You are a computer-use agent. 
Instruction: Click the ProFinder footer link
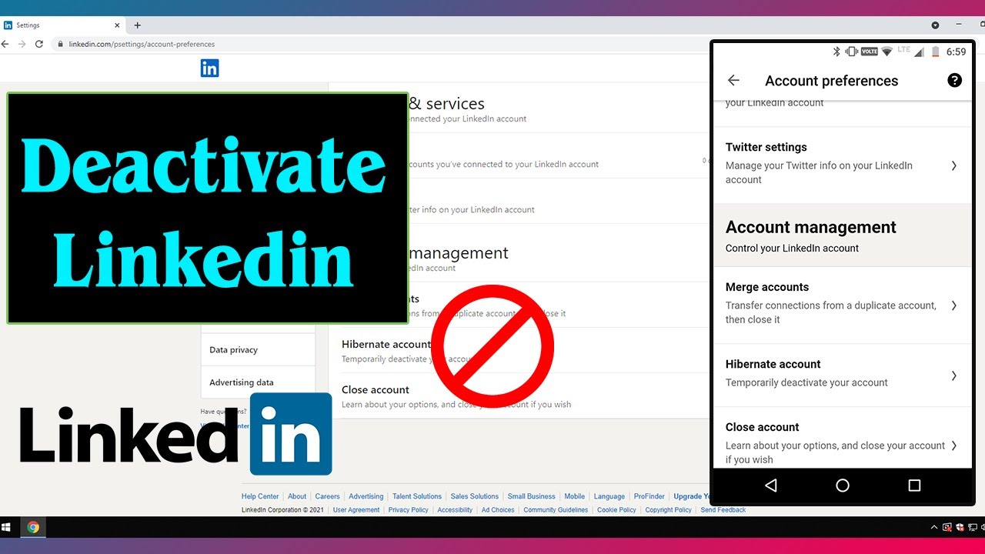pyautogui.click(x=649, y=497)
